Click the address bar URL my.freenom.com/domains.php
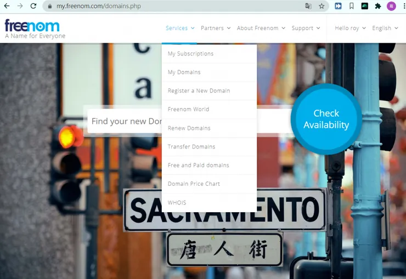This screenshot has width=406, height=279. tap(99, 6)
